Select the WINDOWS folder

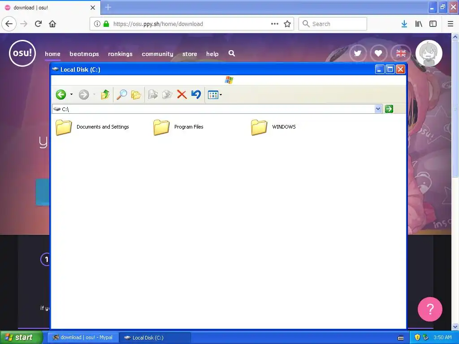pyautogui.click(x=273, y=127)
